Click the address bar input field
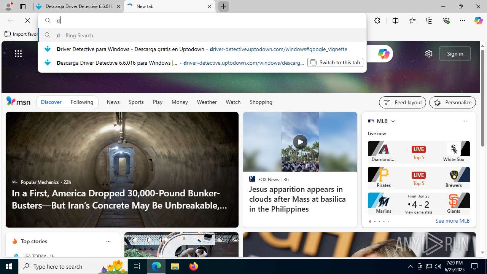 pyautogui.click(x=202, y=21)
